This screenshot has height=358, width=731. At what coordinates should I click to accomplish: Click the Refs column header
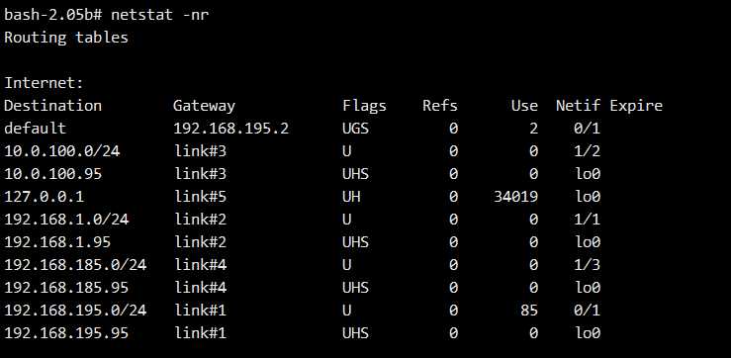pyautogui.click(x=440, y=106)
